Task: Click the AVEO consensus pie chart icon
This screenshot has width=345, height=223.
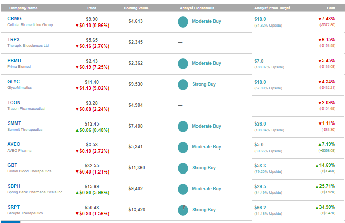Action: pyautogui.click(x=183, y=147)
